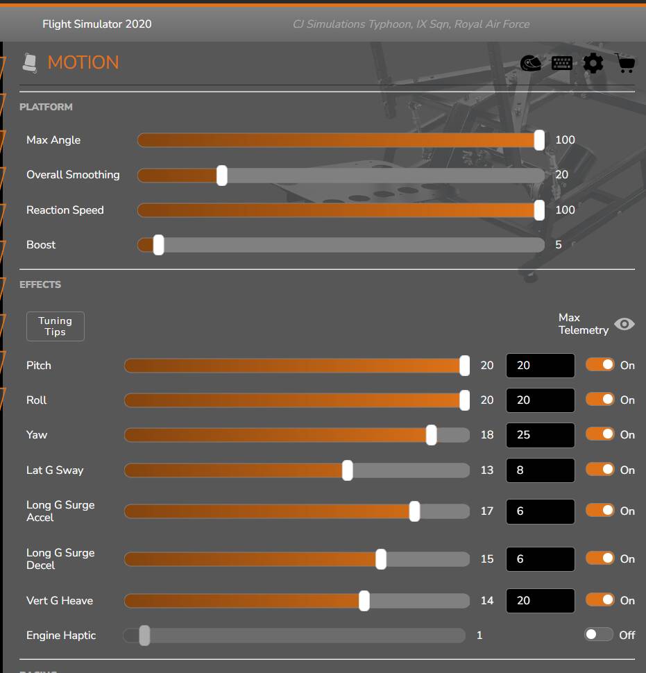Open the Tuning Tips panel
646x673 pixels.
point(55,326)
